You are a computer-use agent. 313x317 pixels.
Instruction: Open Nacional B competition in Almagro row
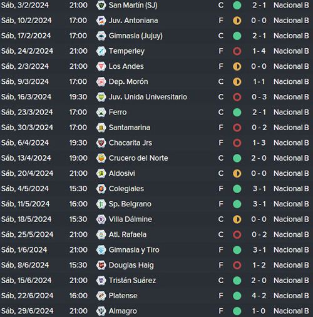pyautogui.click(x=291, y=311)
